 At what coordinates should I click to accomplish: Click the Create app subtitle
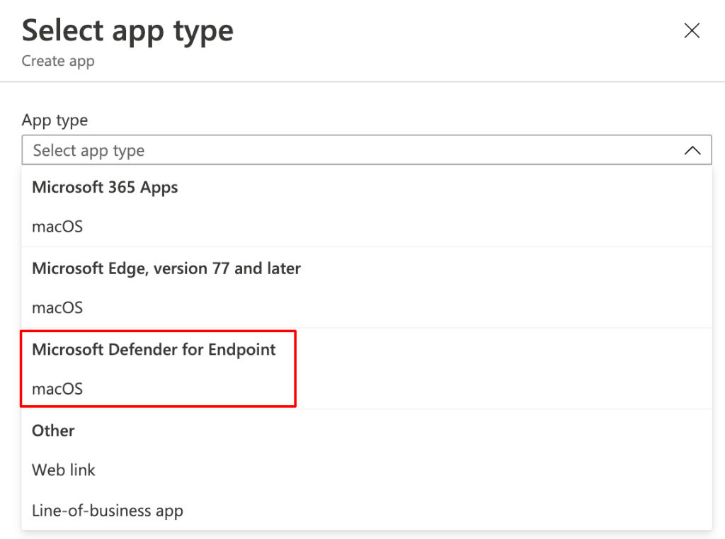58,61
